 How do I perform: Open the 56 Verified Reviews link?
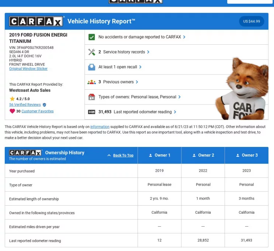point(25,105)
